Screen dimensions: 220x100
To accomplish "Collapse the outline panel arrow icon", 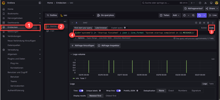I will (65, 22).
